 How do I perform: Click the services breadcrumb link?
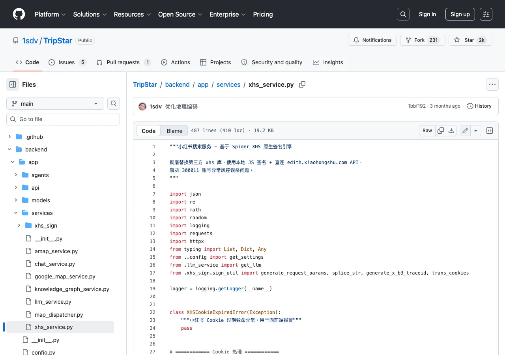[x=228, y=84]
